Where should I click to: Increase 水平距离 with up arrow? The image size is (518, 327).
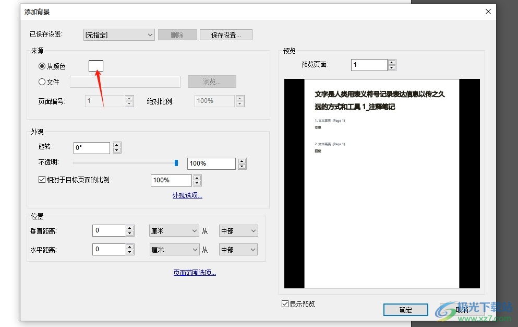130,247
